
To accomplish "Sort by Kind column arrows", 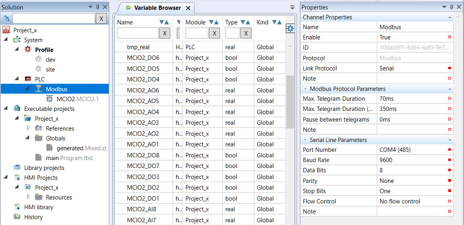I will coord(277,22).
